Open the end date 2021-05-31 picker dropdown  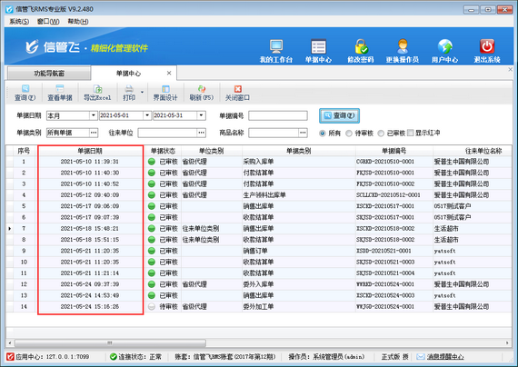pos(201,115)
